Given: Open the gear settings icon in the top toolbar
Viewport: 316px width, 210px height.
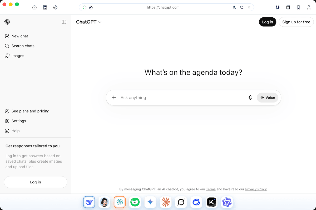Looking at the screenshot, I should [55, 7].
